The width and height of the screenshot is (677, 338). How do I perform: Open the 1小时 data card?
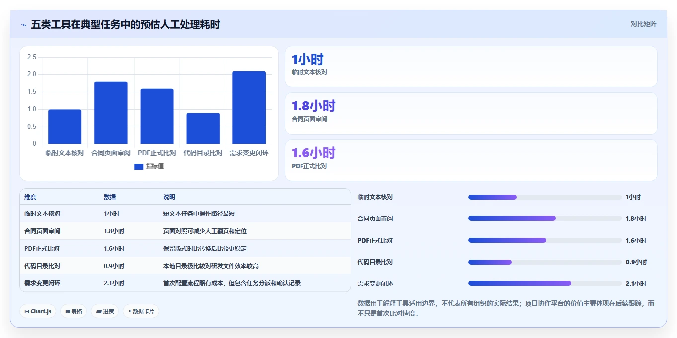tap(471, 67)
